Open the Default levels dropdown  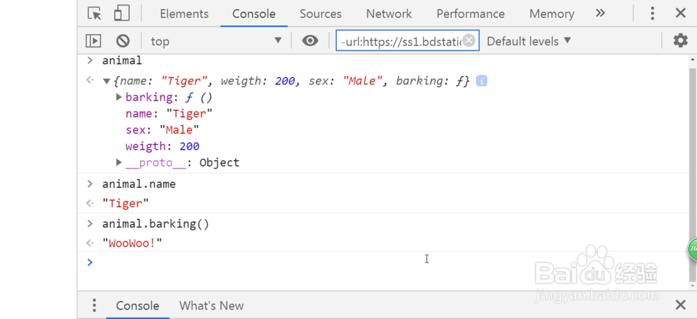tap(529, 41)
